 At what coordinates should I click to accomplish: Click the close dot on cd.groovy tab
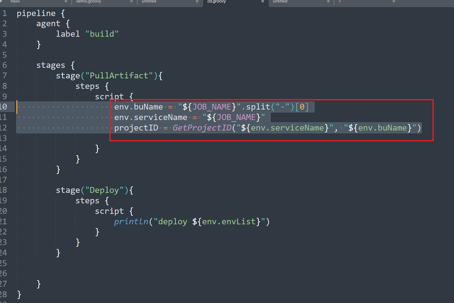click(263, 1)
